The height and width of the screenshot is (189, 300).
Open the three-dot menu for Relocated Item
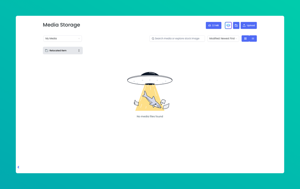[x=79, y=50]
